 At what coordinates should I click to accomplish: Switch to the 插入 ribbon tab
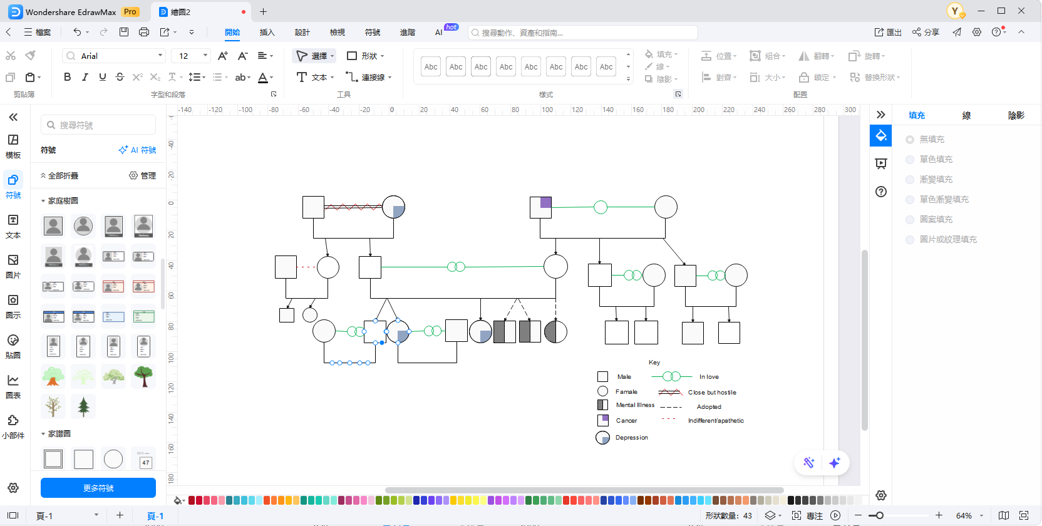267,32
